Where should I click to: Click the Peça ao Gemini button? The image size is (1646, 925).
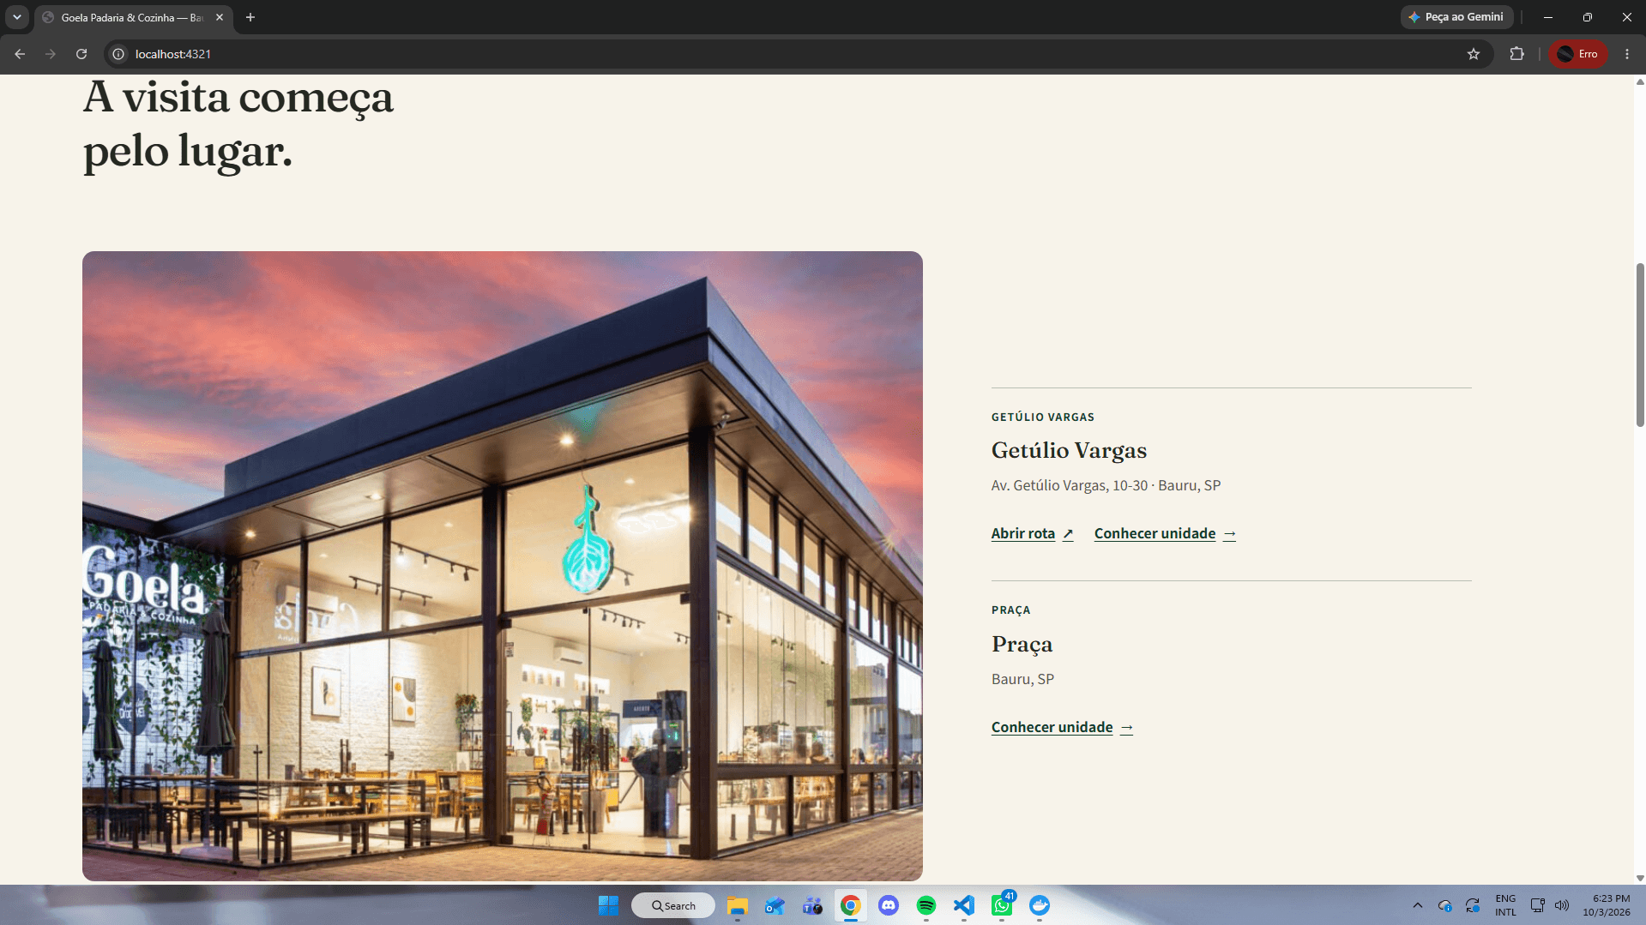click(1456, 17)
